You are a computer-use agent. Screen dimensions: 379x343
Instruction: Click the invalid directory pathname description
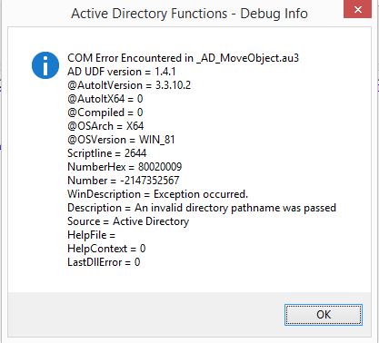(202, 208)
